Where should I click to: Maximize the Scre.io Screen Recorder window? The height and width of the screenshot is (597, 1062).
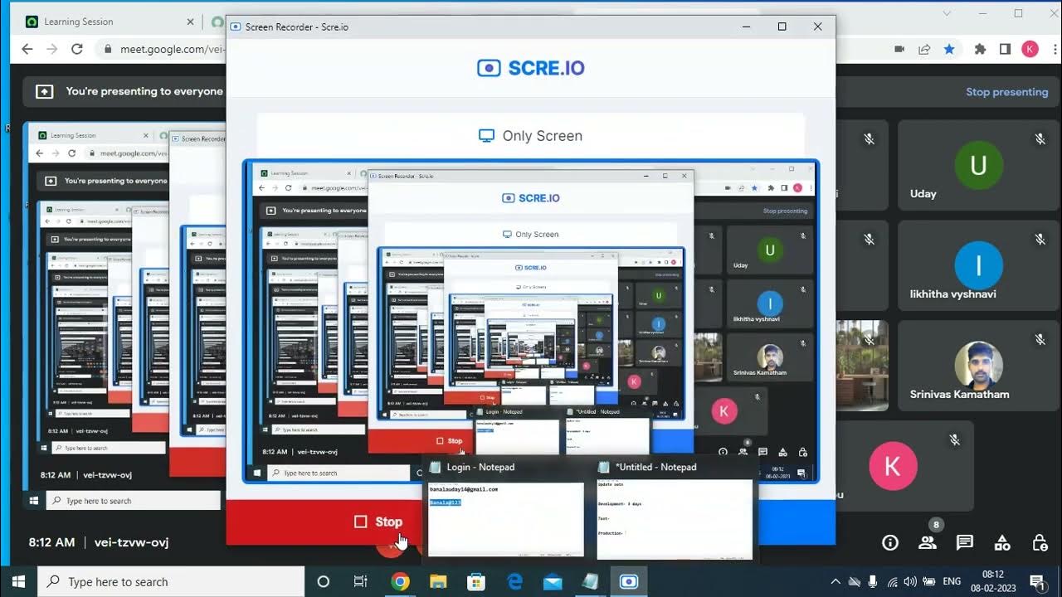point(782,27)
